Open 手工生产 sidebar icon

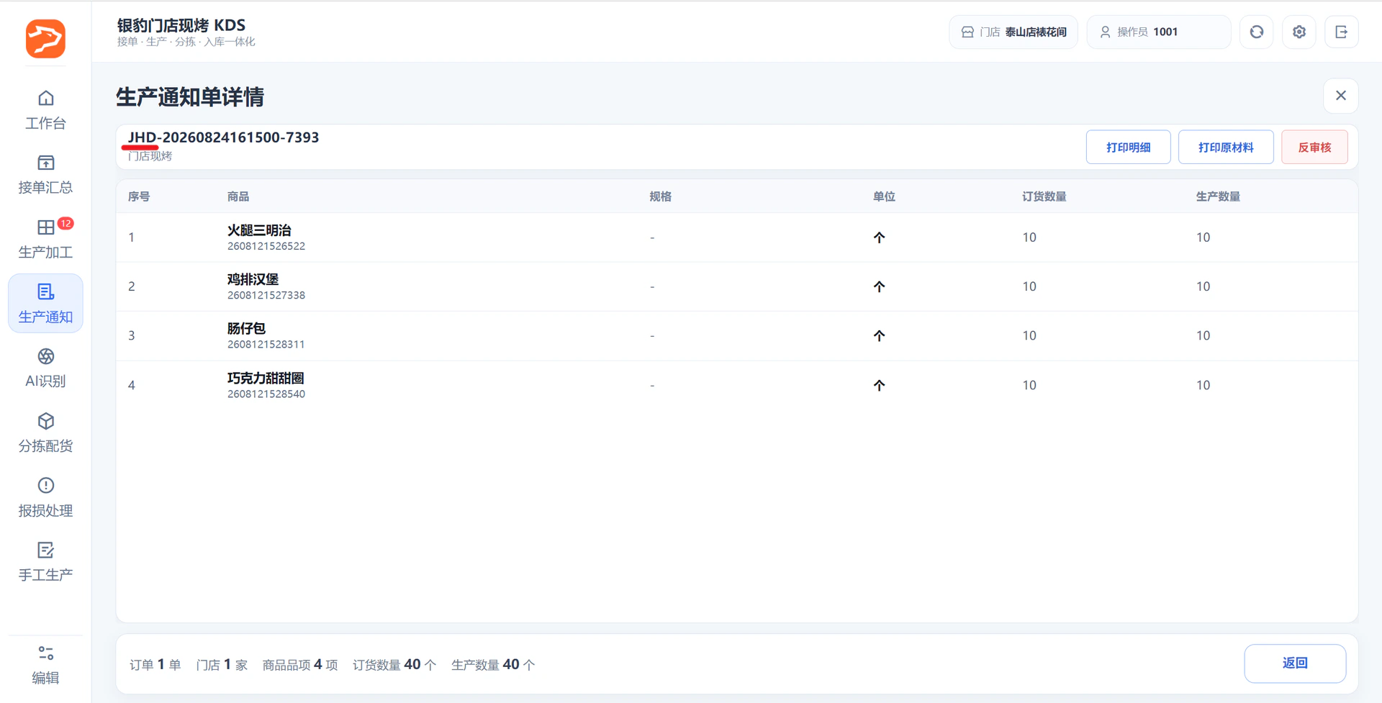pos(45,550)
